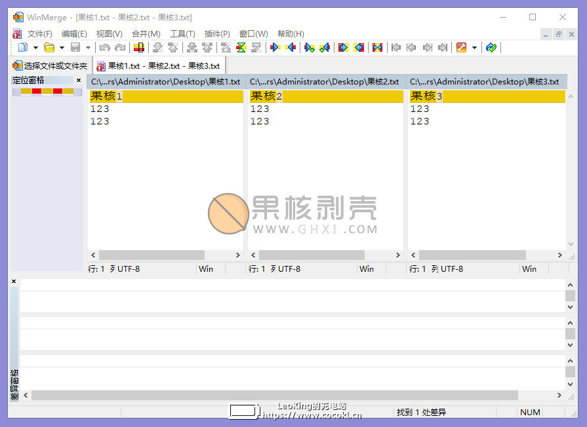The image size is (587, 427).
Task: Jump to last difference icon
Action: [x=256, y=48]
